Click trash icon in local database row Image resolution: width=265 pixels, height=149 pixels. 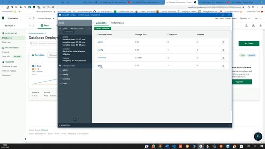pyautogui.click(x=223, y=66)
